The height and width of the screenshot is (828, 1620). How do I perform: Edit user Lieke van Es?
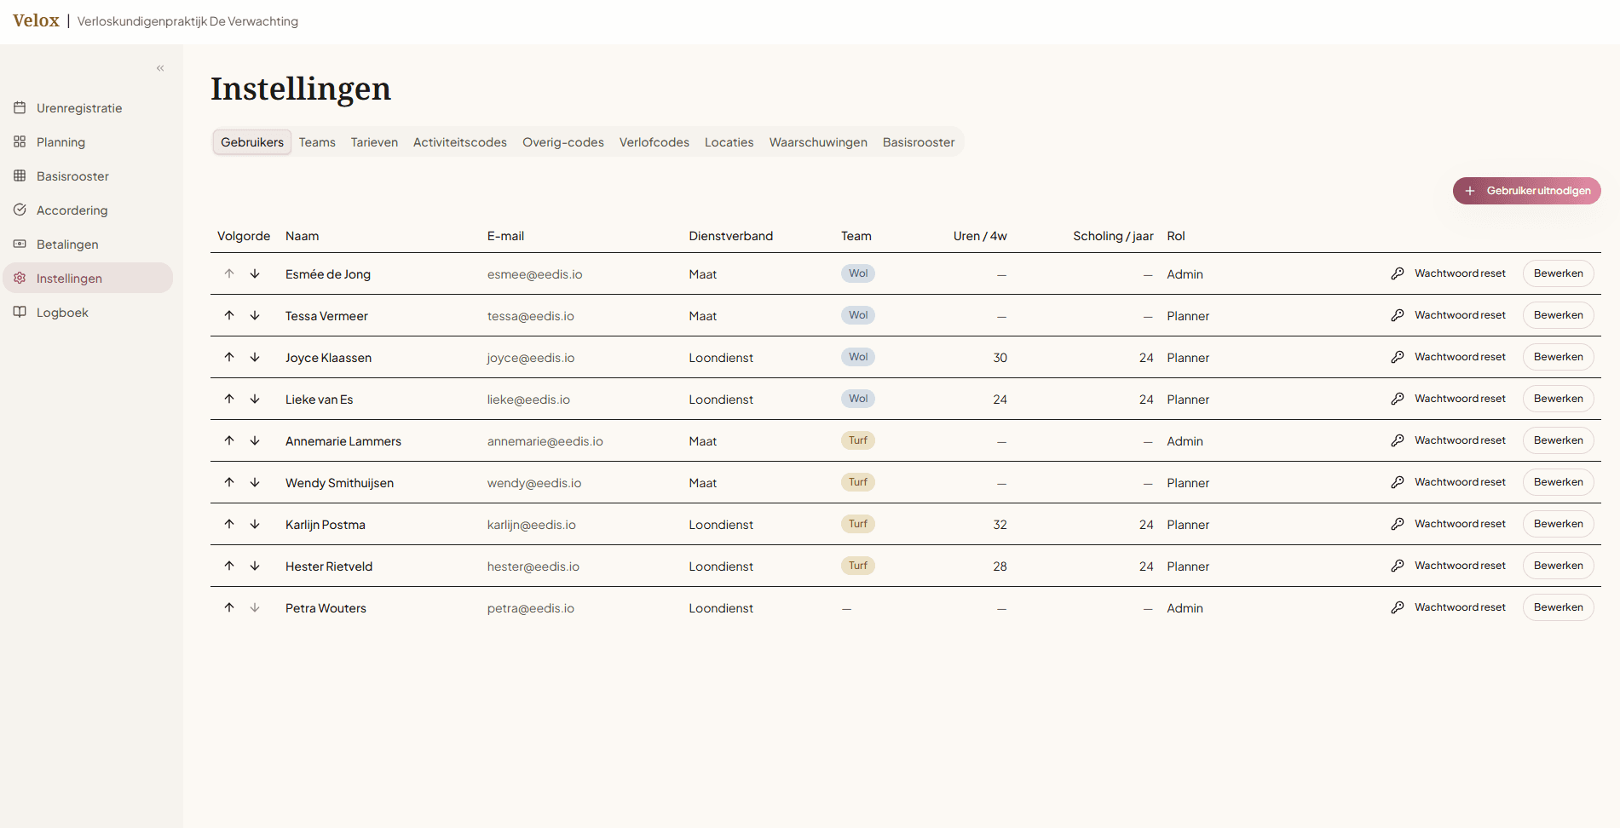[x=1558, y=399]
